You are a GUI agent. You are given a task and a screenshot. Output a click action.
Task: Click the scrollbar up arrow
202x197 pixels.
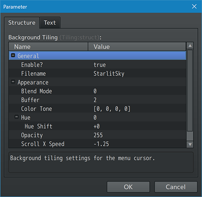pos(190,46)
